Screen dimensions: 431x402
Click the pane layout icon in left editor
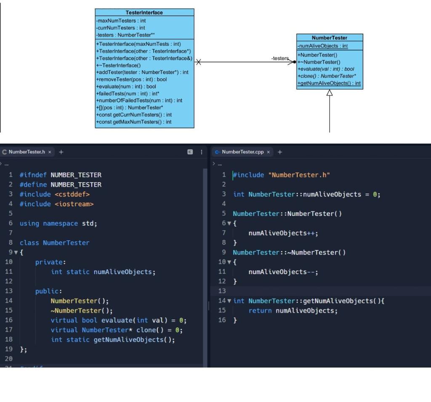[190, 152]
